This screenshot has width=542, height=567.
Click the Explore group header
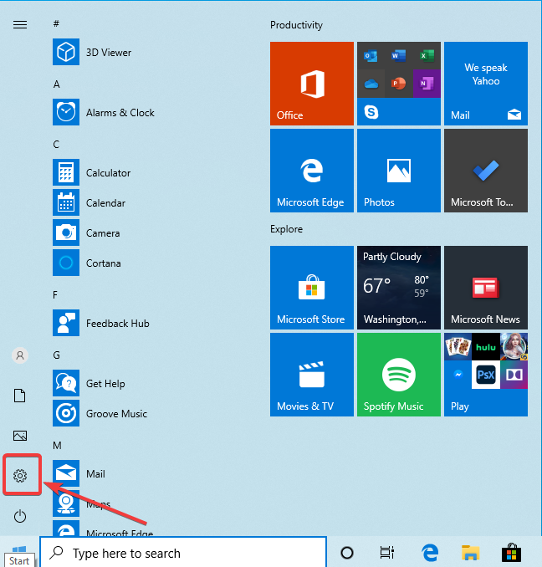point(286,229)
